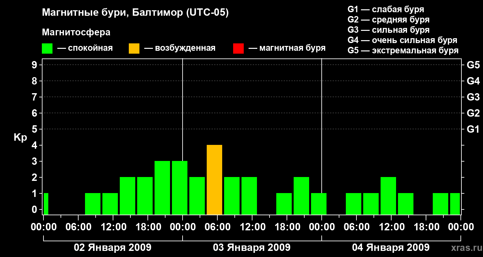Image resolution: width=483 pixels, height=257 pixels.
Task: Click the '— возбужденная' legend label
Action: pos(180,48)
